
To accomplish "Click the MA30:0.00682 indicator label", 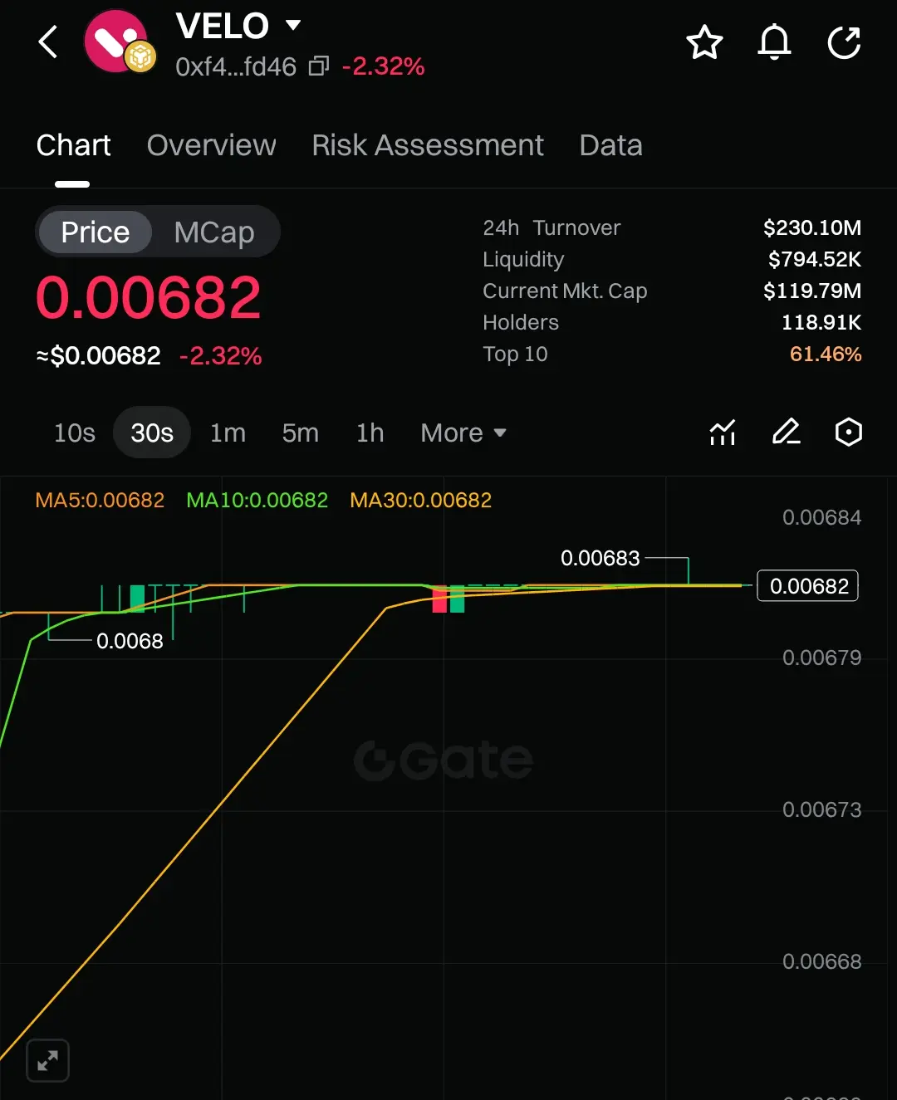I will [421, 500].
